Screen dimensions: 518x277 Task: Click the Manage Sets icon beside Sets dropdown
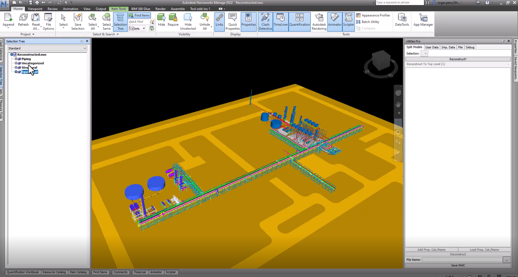152,28
